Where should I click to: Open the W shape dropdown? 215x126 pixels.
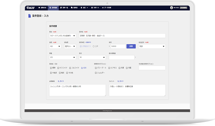pos(92,57)
